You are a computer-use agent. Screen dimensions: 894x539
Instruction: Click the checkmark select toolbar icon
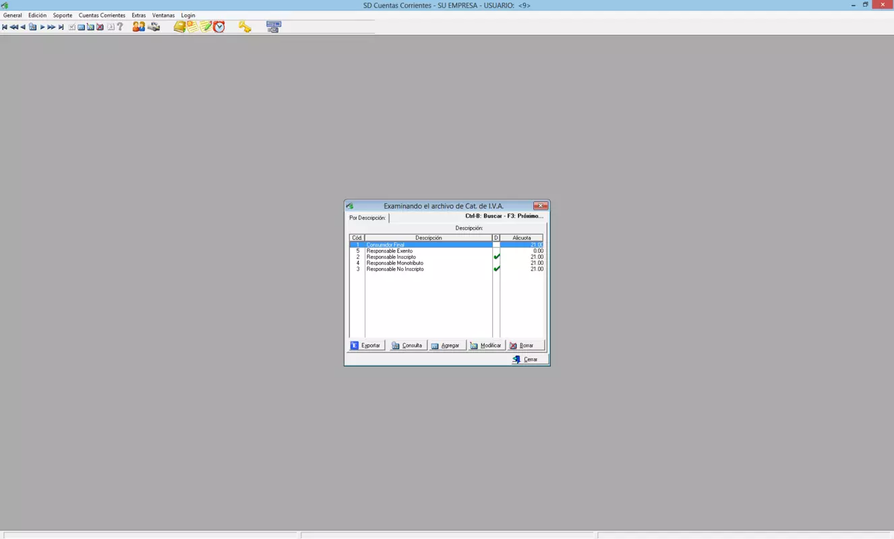point(72,27)
